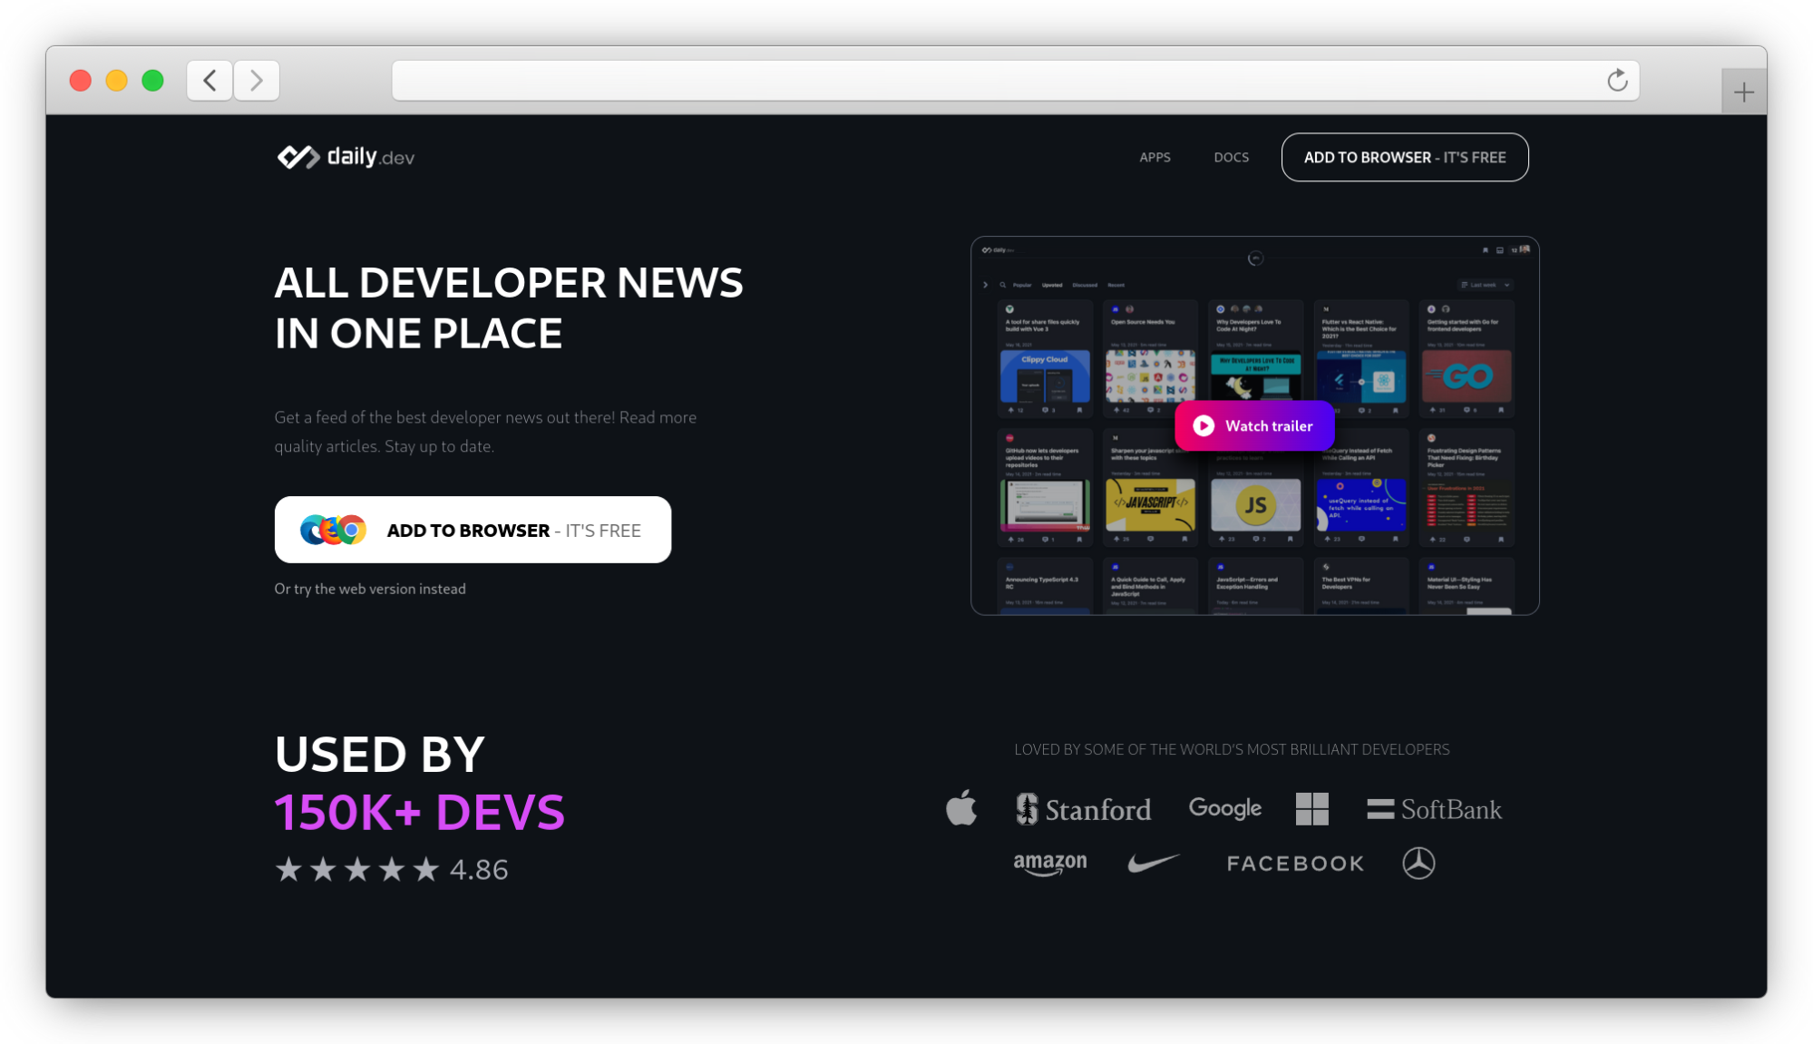Go forward with browser forward arrow
This screenshot has width=1813, height=1044.
pyautogui.click(x=257, y=81)
